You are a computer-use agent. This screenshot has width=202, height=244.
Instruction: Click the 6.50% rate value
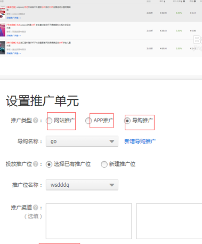point(179,13)
